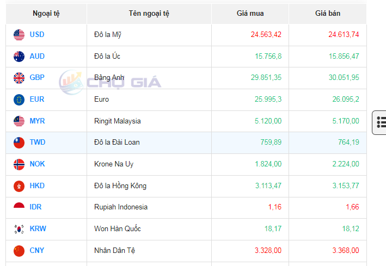The image size is (386, 266).
Task: Click the Giá mua column header
Action: 250,14
